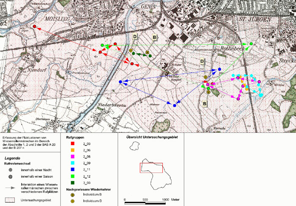Click the isolated red marker near Moisling
Screen dimensions: 296x206
pos(35,27)
